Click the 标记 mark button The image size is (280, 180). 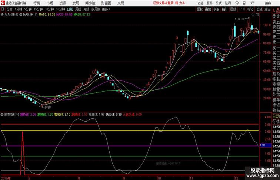250,9
